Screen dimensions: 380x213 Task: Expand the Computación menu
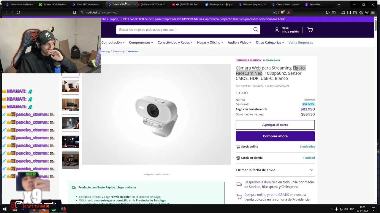(113, 42)
